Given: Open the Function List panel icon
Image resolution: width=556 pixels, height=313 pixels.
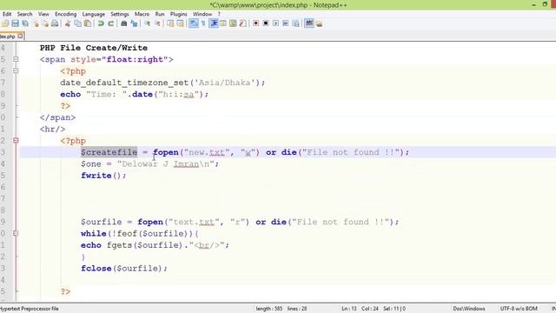Looking at the screenshot, I should 243,23.
